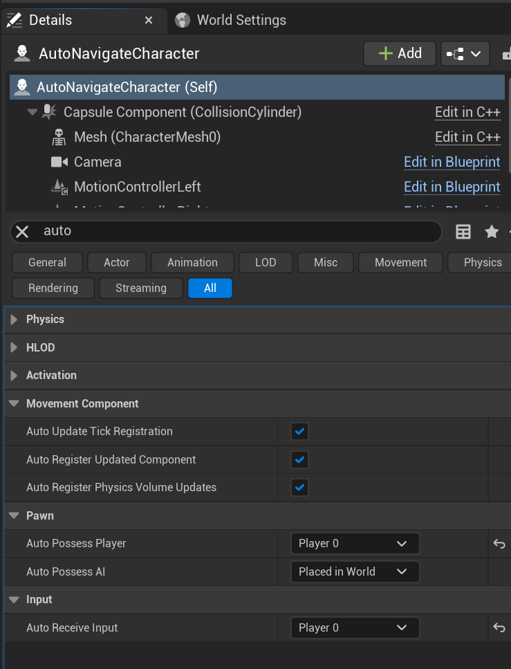Reset Auto Possess Player to default
The image size is (511, 669).
tap(499, 544)
